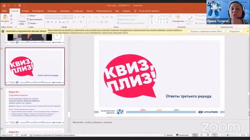This screenshot has height=140, width=250.
Task: Open the numbered list control
Action: click(x=96, y=17)
